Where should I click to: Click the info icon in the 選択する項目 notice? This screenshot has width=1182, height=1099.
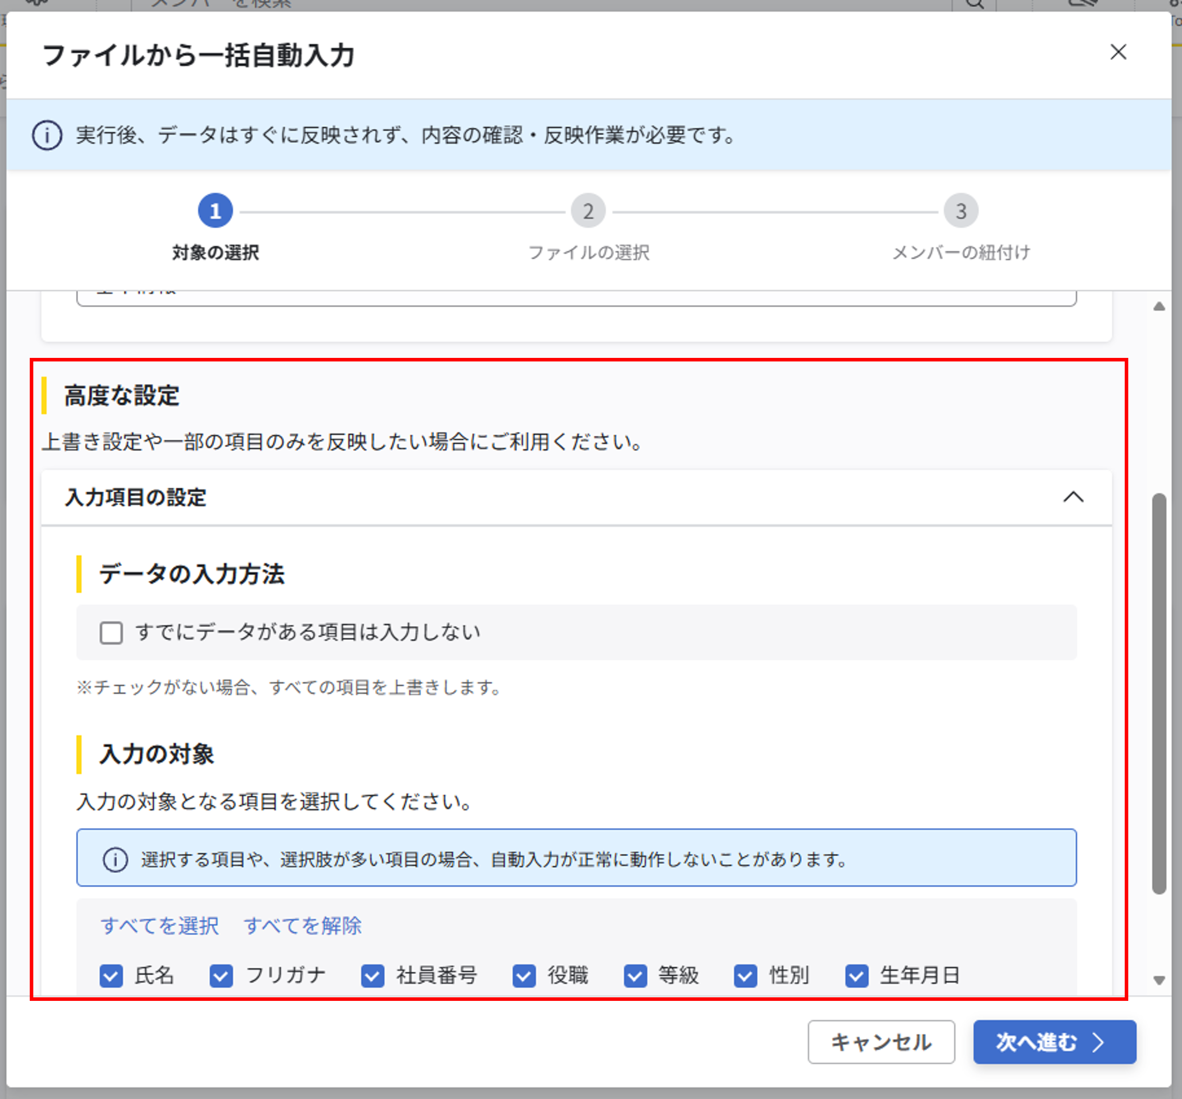(115, 859)
